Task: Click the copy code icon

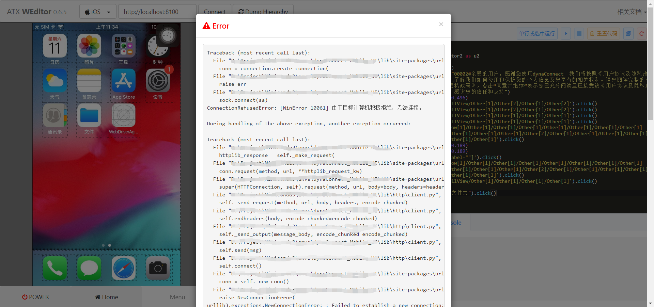Action: (x=628, y=33)
